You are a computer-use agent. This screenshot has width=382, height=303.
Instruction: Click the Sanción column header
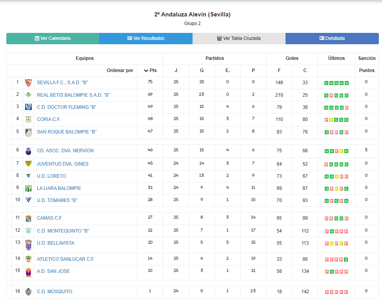pos(367,58)
